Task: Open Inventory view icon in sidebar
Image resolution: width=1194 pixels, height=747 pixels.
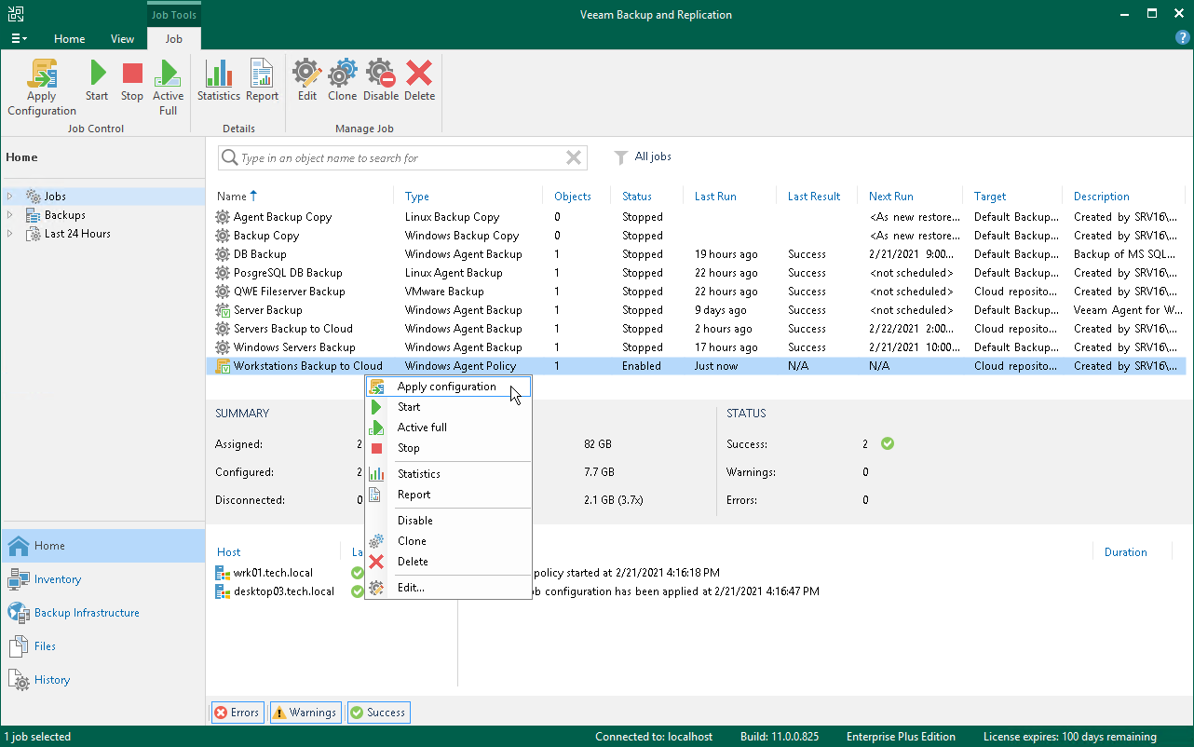Action: (x=18, y=579)
